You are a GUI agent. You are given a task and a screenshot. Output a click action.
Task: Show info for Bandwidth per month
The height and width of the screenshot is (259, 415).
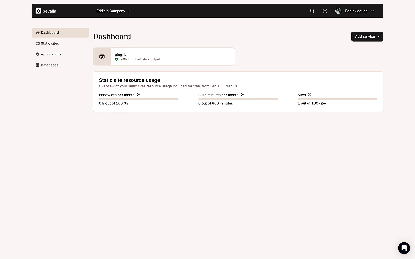(138, 94)
